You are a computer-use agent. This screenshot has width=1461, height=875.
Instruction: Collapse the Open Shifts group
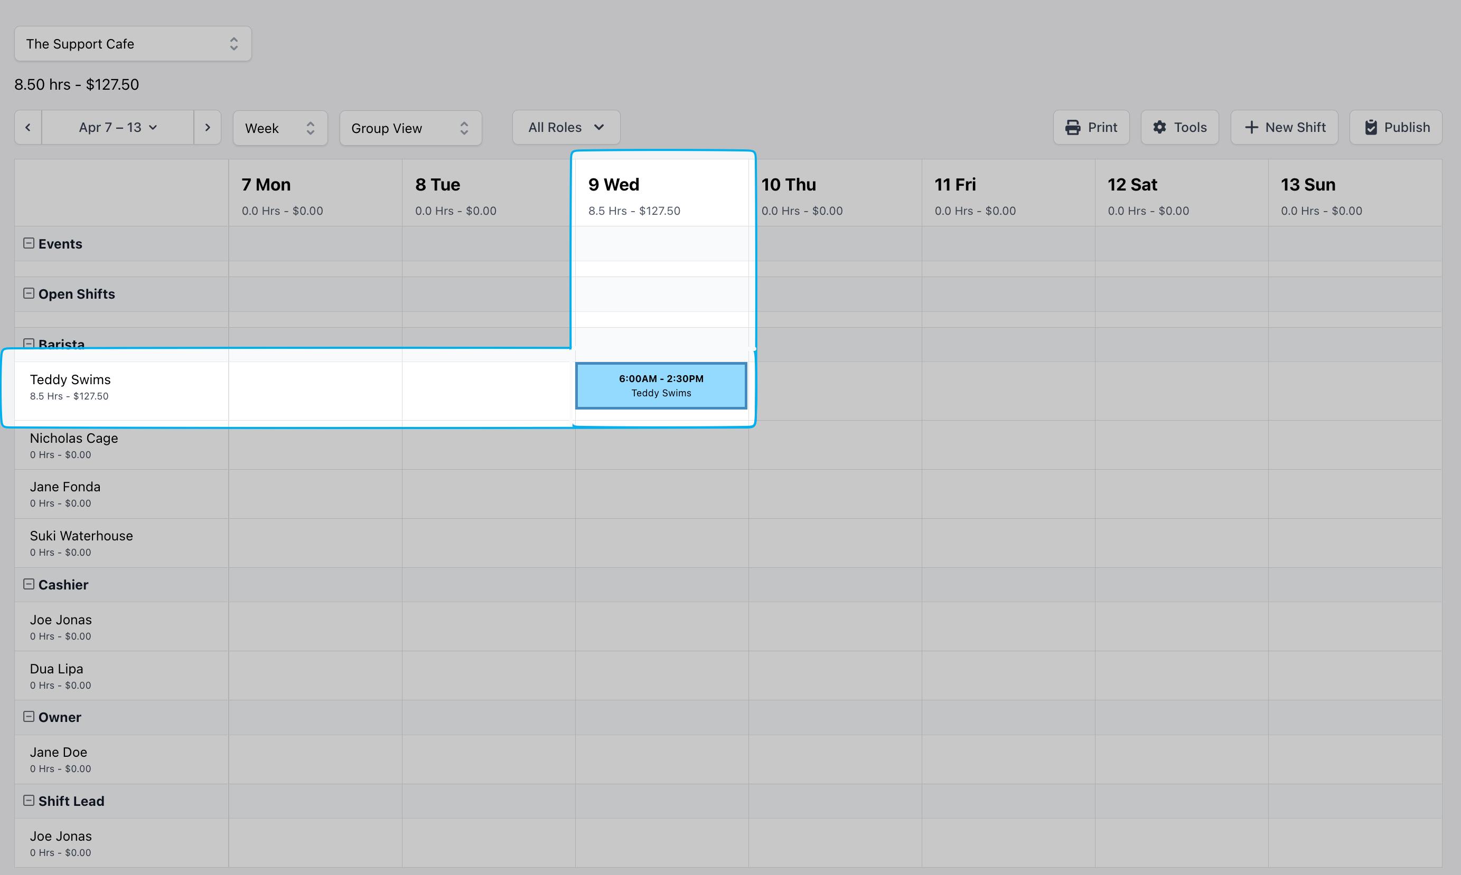click(x=29, y=293)
